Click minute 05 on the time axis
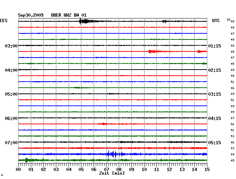This screenshot has height=179, width=236. pos(81,169)
